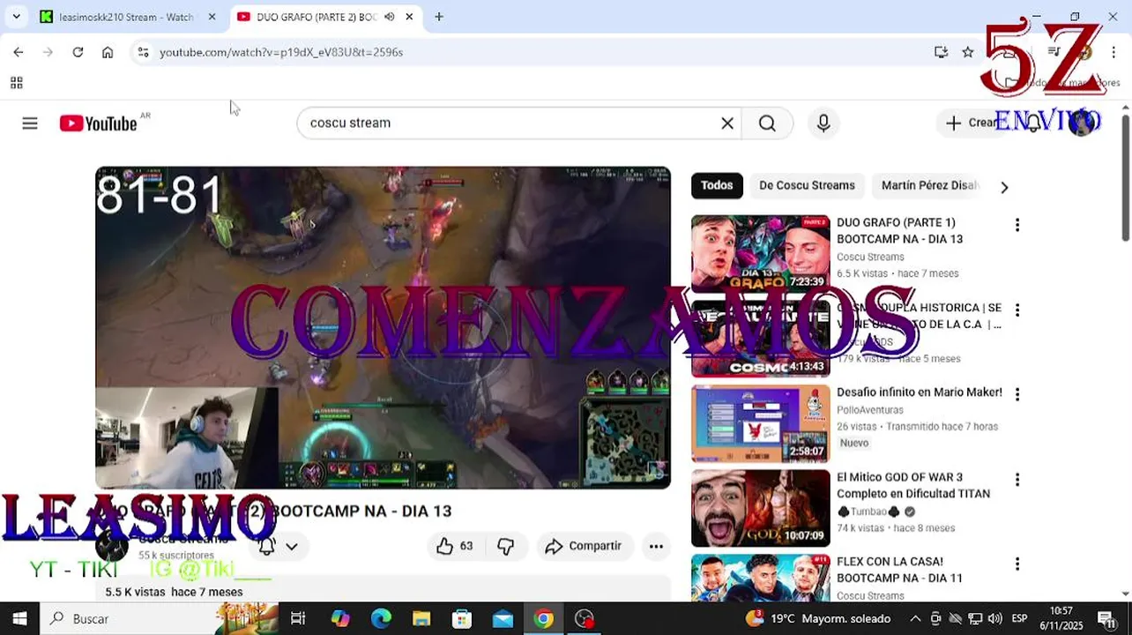
Task: Open the Mail app in taskbar
Action: [503, 618]
